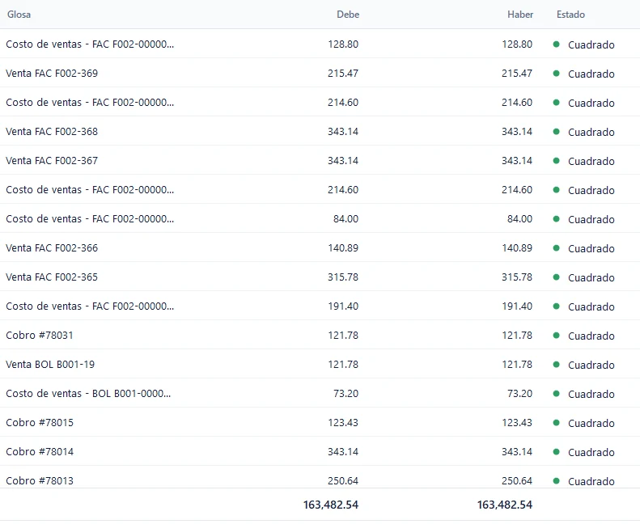Click Haber value 140.89
Image resolution: width=640 pixels, height=524 pixels.
click(517, 248)
